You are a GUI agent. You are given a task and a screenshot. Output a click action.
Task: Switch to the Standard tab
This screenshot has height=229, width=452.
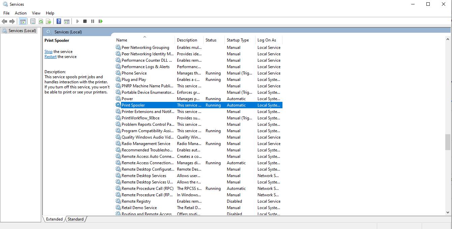[76, 219]
